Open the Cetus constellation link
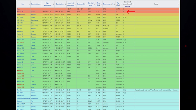Viewport: 196px width, 110px height. (33, 90)
